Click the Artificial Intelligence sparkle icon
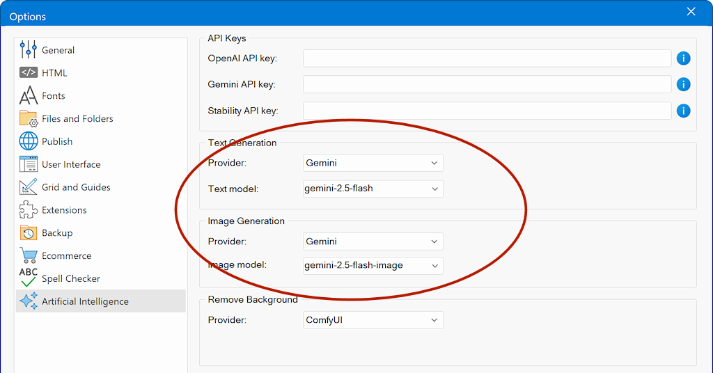 click(28, 301)
